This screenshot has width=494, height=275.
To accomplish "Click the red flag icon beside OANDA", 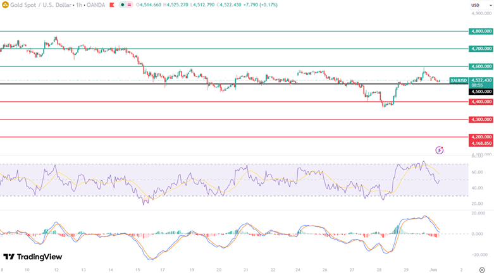I will [x=112, y=5].
